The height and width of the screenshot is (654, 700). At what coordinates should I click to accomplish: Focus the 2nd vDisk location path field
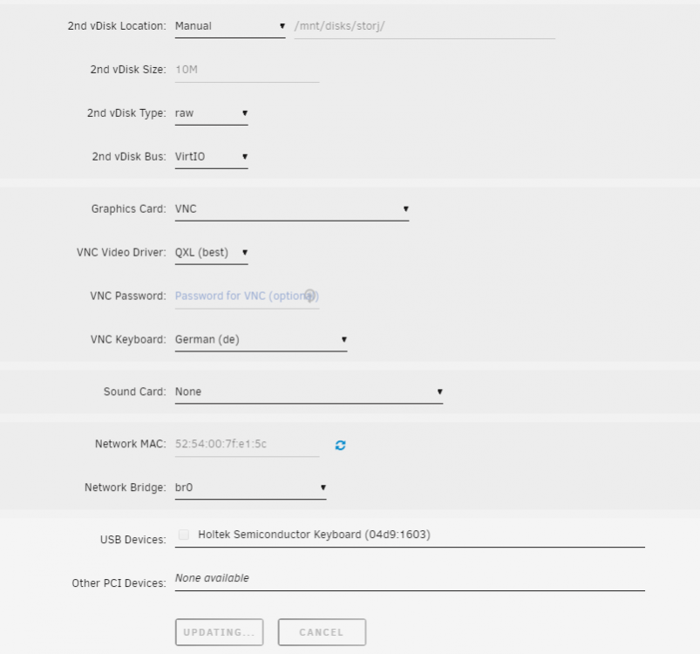425,26
